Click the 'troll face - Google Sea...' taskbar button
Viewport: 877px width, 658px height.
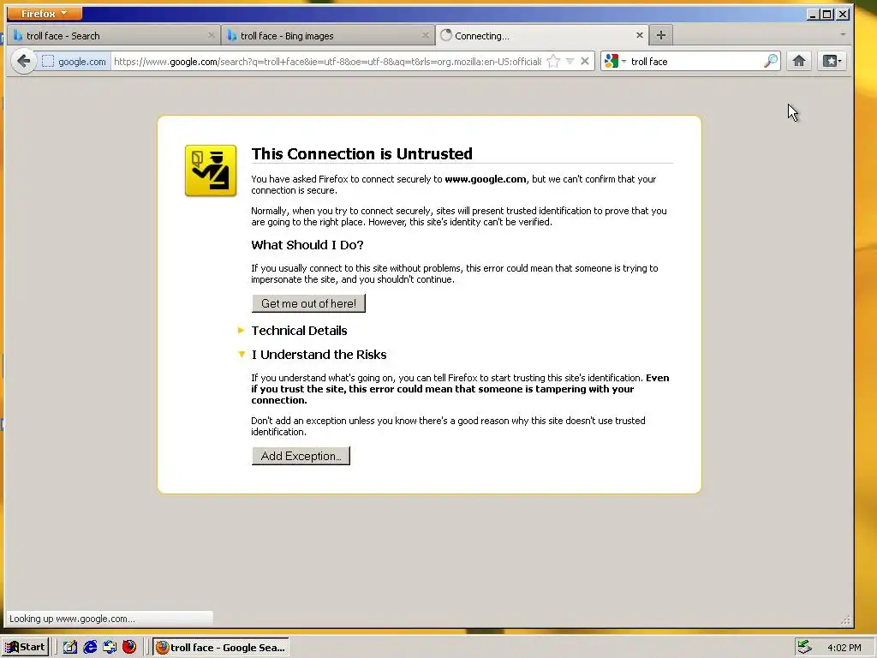[221, 648]
